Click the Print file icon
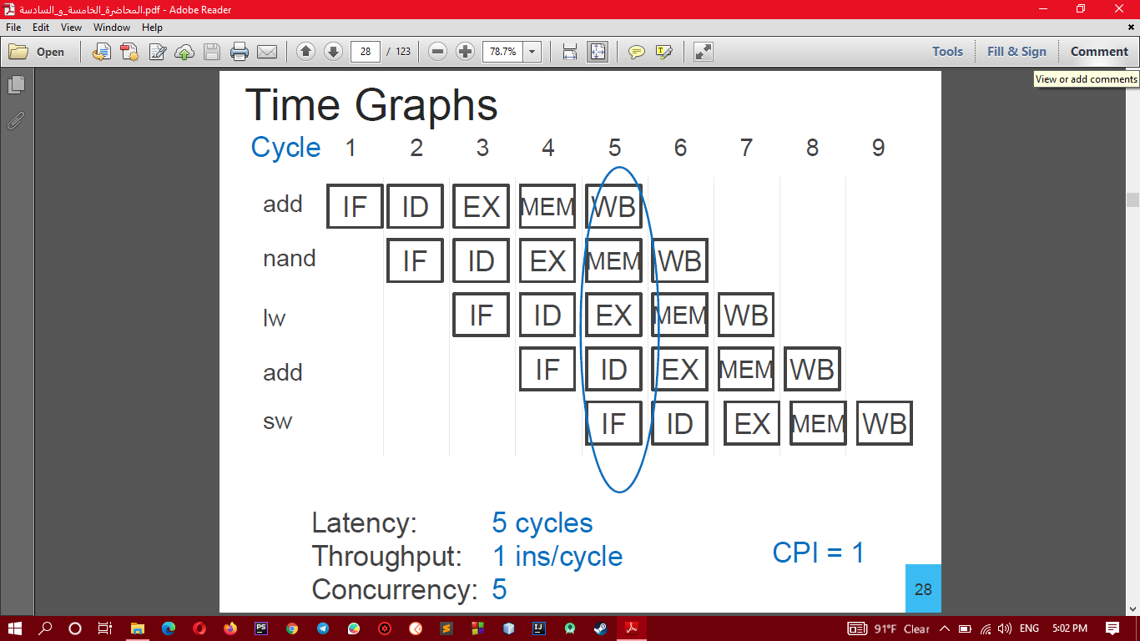Screen dimensions: 1140x641 click(240, 52)
